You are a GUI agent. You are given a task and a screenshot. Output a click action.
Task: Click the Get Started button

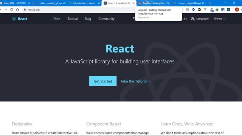103,81
